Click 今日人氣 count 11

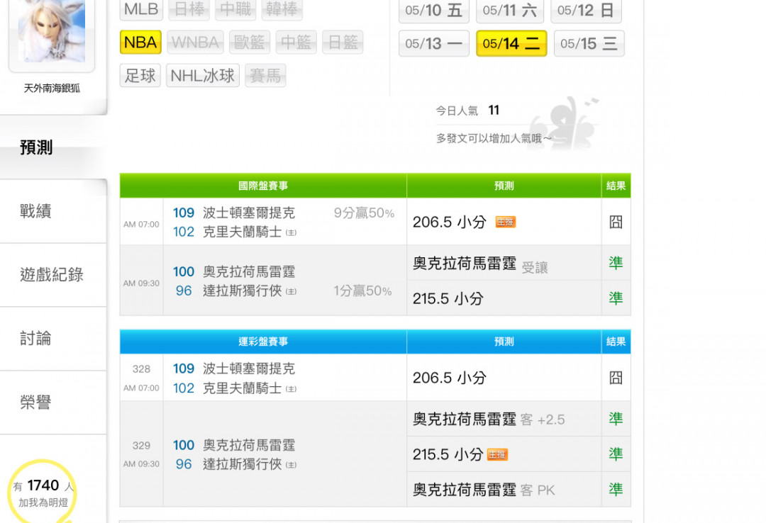[x=494, y=111]
